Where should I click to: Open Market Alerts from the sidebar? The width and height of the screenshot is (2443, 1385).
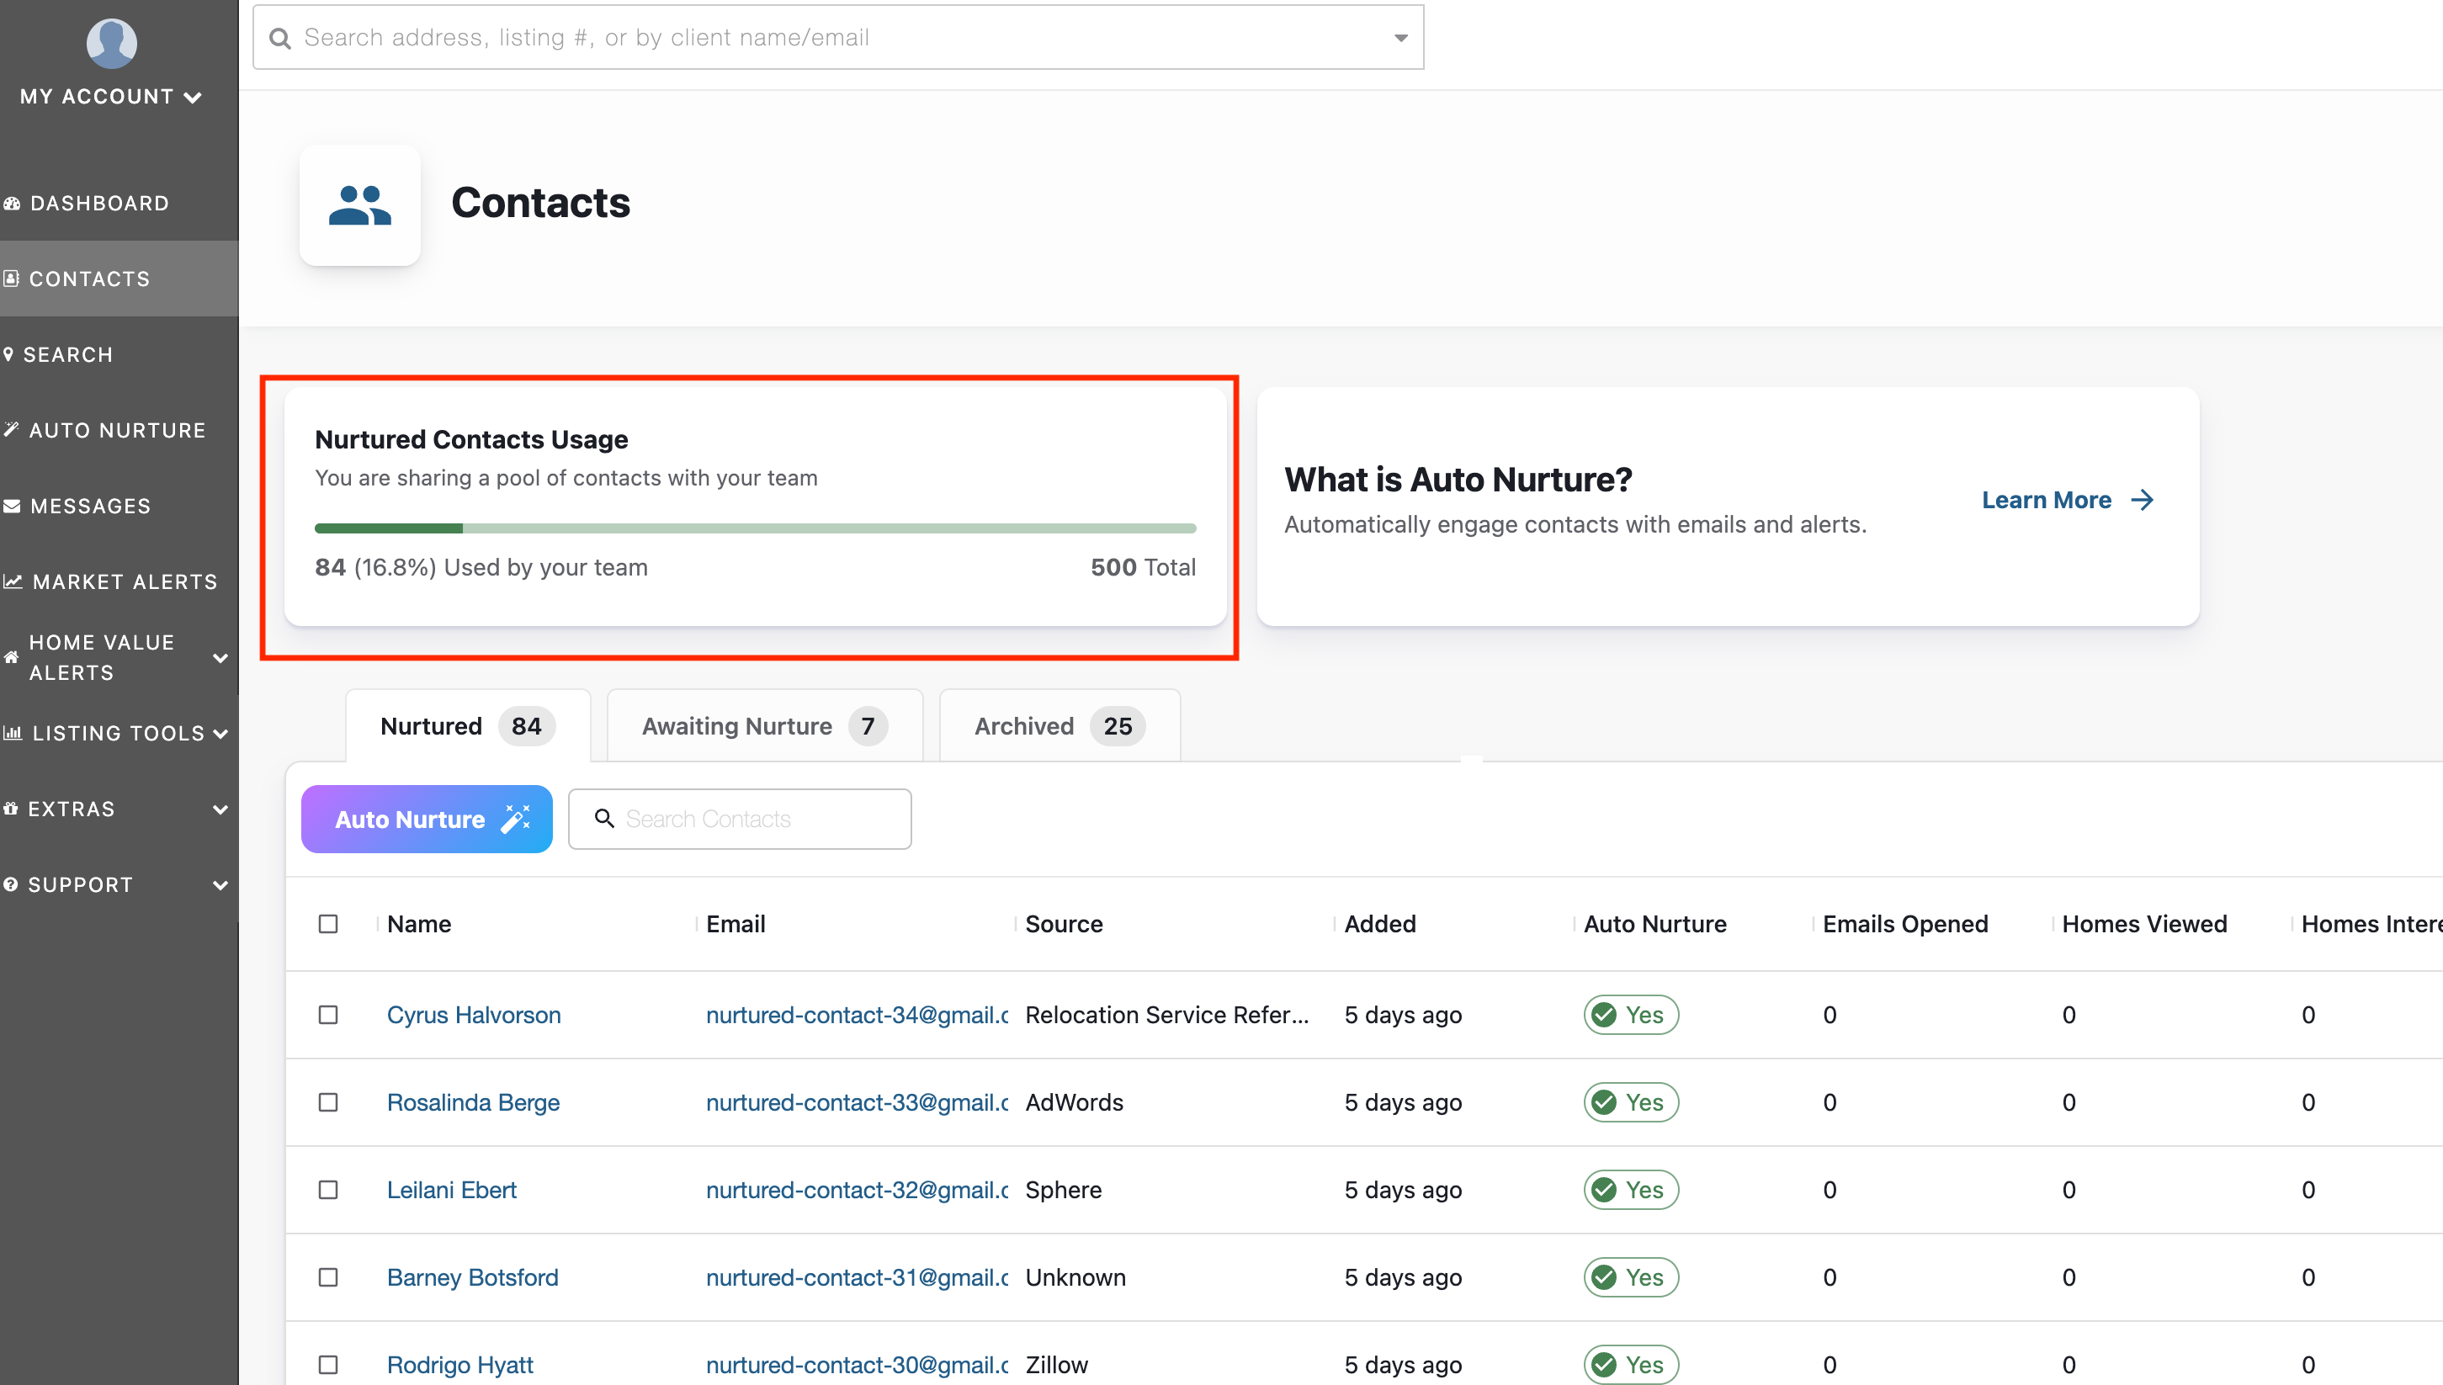click(x=125, y=581)
